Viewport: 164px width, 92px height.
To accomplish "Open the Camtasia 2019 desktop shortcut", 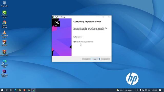I will [4, 15].
